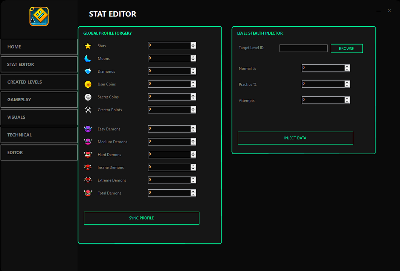Click the Creator Points hammer icon
This screenshot has width=400, height=271.
[88, 110]
